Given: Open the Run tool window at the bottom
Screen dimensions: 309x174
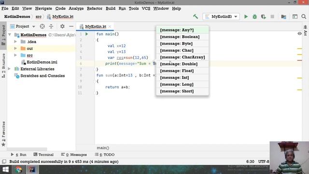Looking at the screenshot, I should click(19, 155).
